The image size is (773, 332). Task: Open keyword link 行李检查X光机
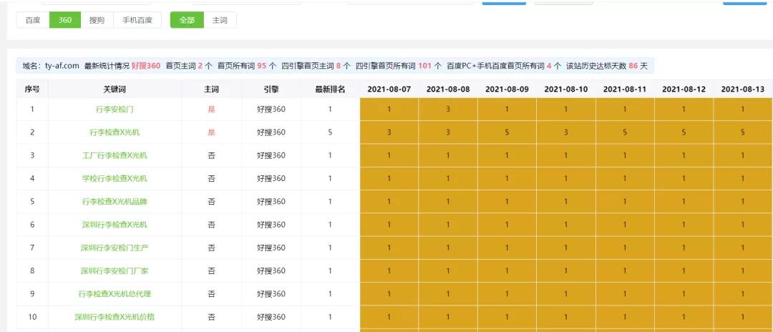tap(115, 132)
